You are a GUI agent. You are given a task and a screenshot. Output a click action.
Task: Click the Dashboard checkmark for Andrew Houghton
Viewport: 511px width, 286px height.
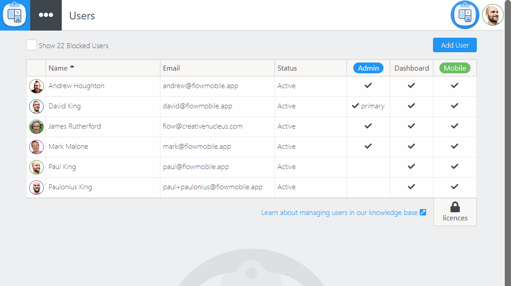coord(411,86)
